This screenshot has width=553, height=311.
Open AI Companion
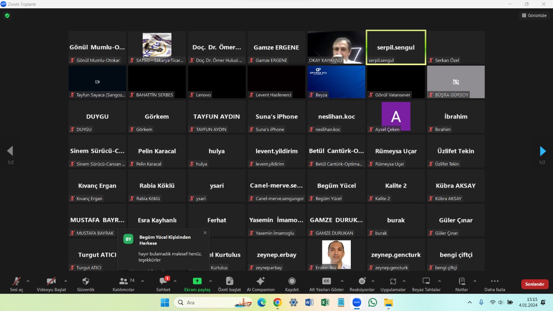(261, 281)
